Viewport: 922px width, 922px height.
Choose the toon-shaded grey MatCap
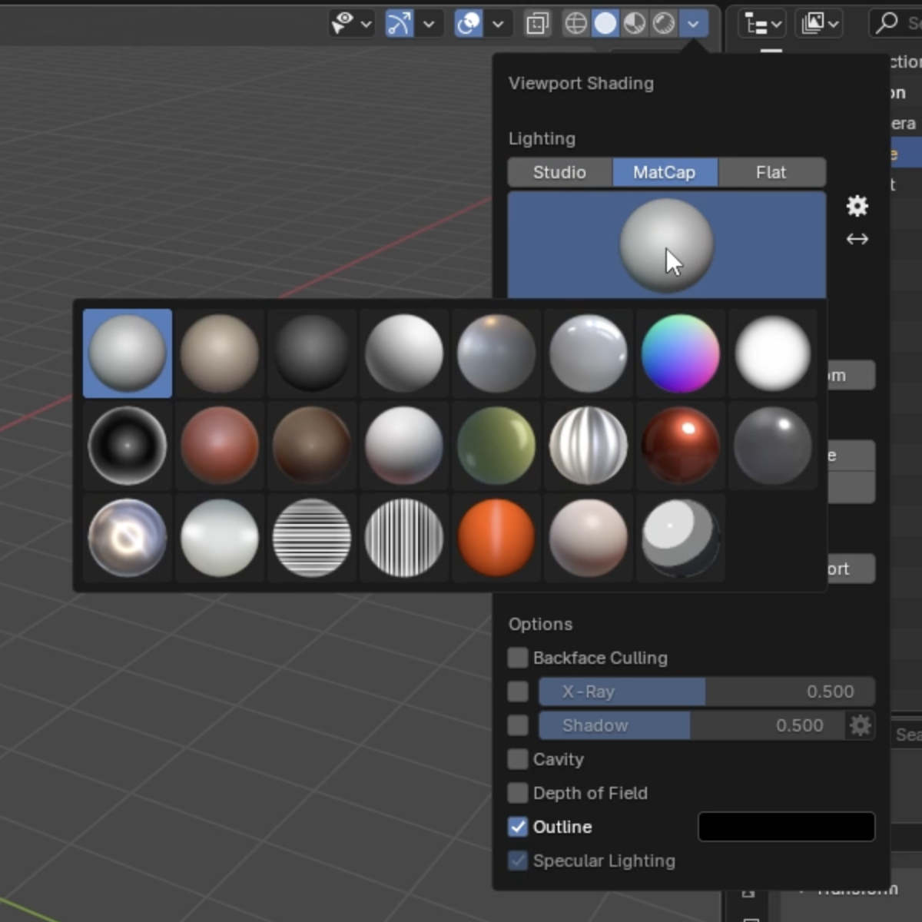pyautogui.click(x=681, y=538)
